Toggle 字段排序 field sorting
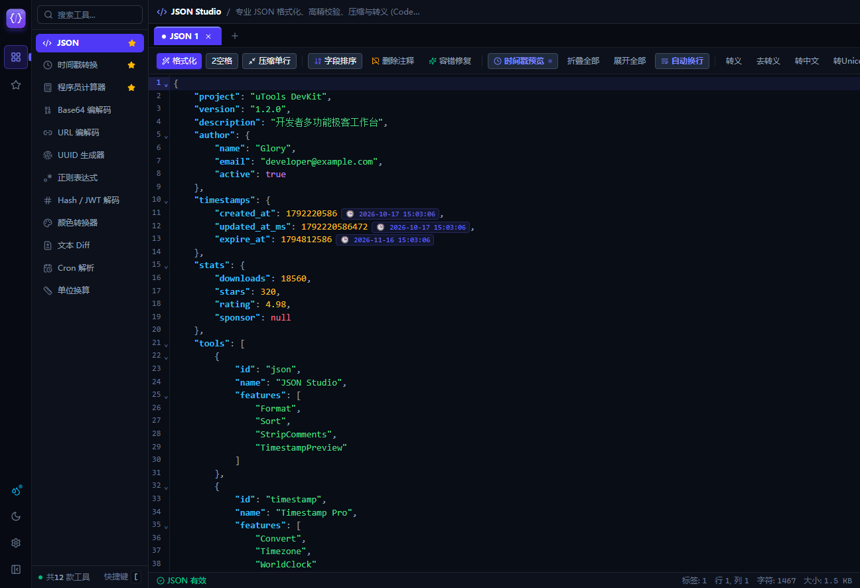The width and height of the screenshot is (860, 588). [335, 61]
